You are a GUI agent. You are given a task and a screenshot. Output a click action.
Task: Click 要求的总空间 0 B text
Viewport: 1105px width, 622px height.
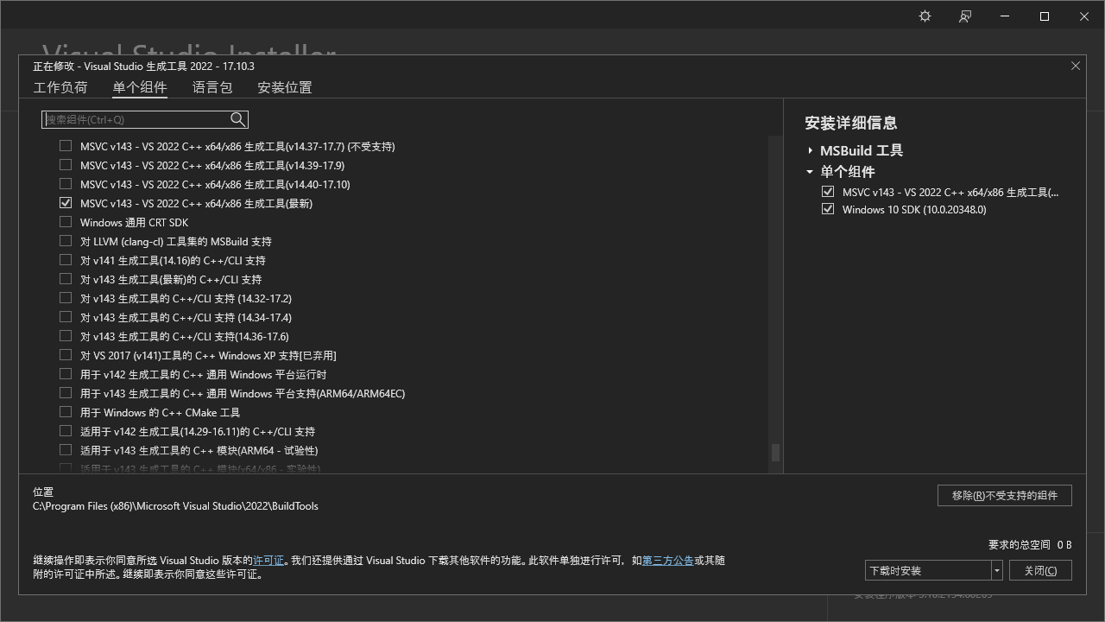(1030, 544)
